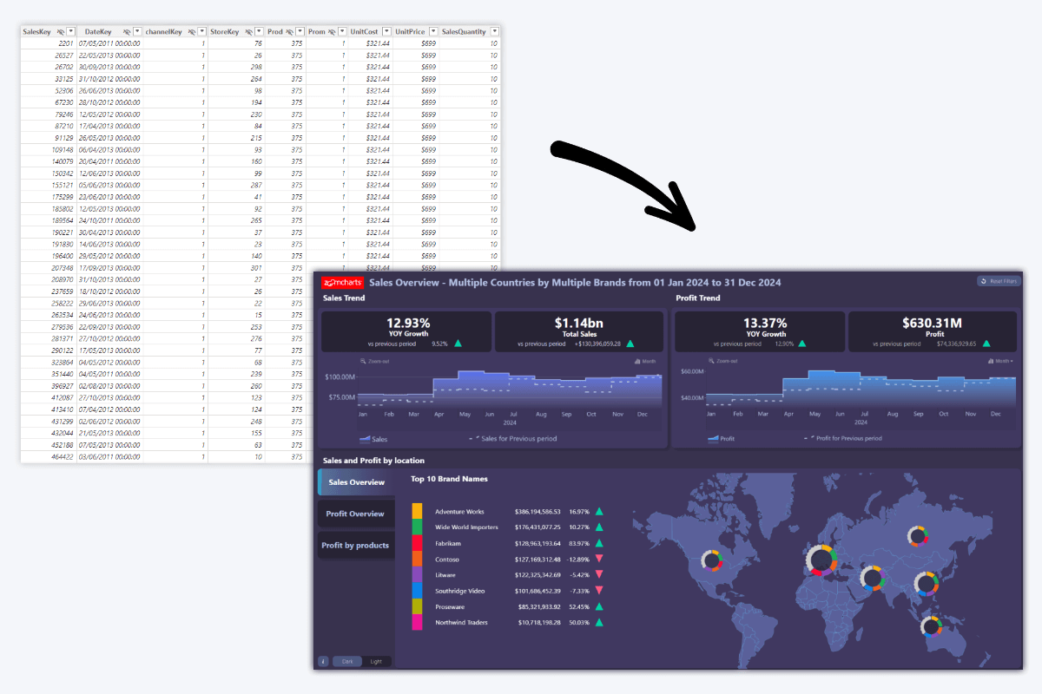Click the donut chart over Australia
The width and height of the screenshot is (1042, 694).
click(932, 625)
